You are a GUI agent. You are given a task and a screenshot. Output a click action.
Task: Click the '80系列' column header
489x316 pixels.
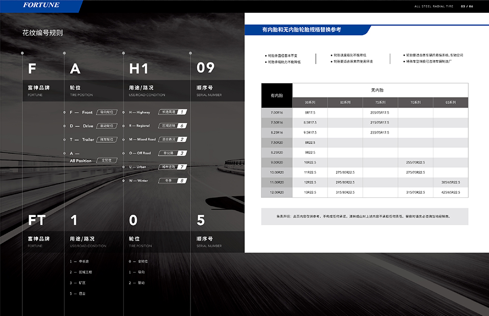point(345,102)
